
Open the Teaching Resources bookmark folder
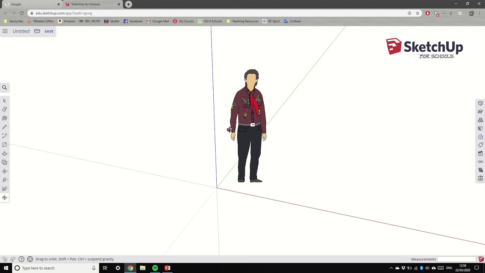(x=242, y=21)
